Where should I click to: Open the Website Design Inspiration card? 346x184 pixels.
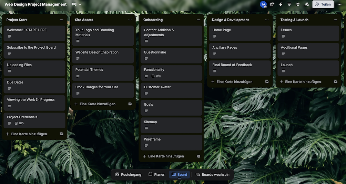(x=103, y=56)
